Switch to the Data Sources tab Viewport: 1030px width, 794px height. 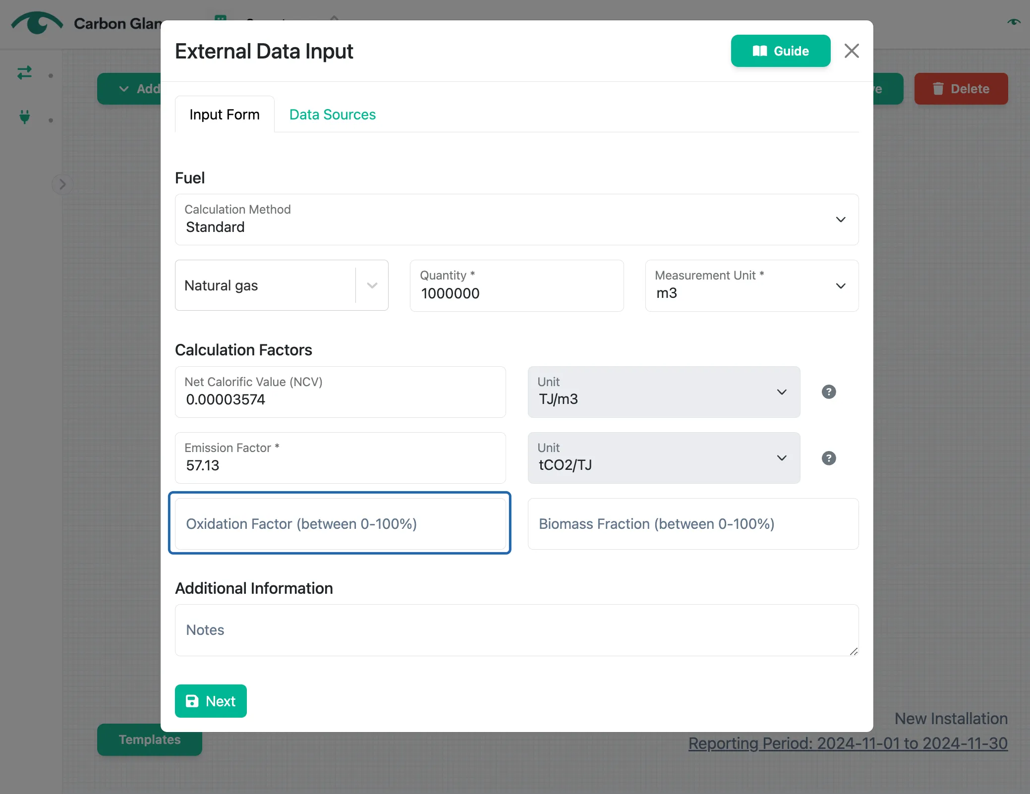pos(333,114)
